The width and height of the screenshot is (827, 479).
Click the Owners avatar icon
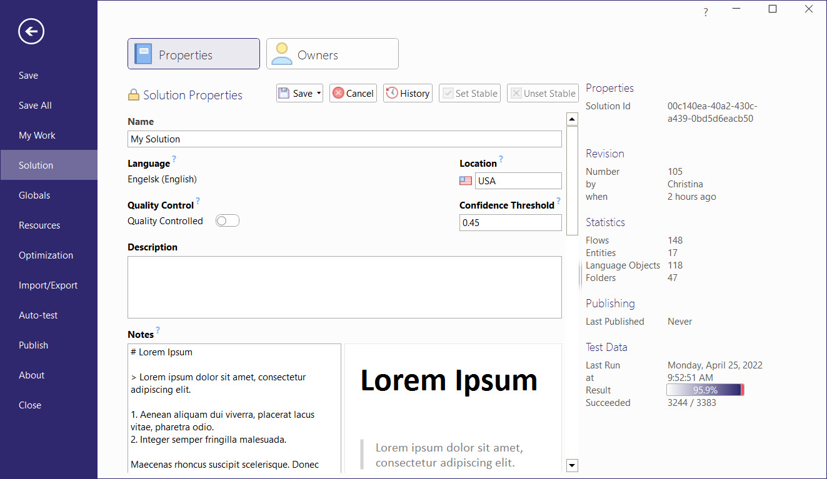tap(281, 53)
